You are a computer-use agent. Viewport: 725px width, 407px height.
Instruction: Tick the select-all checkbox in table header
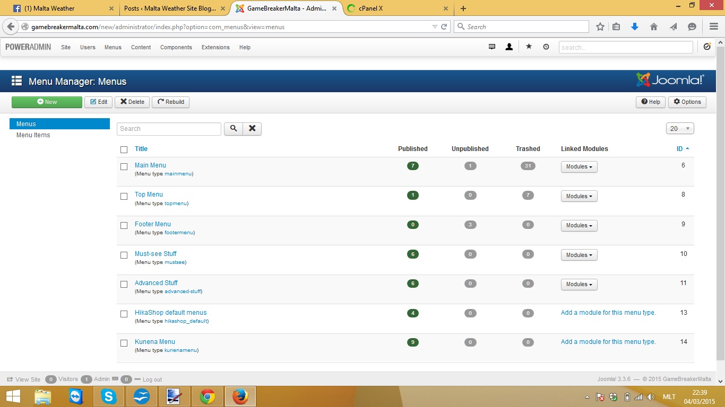pos(124,149)
